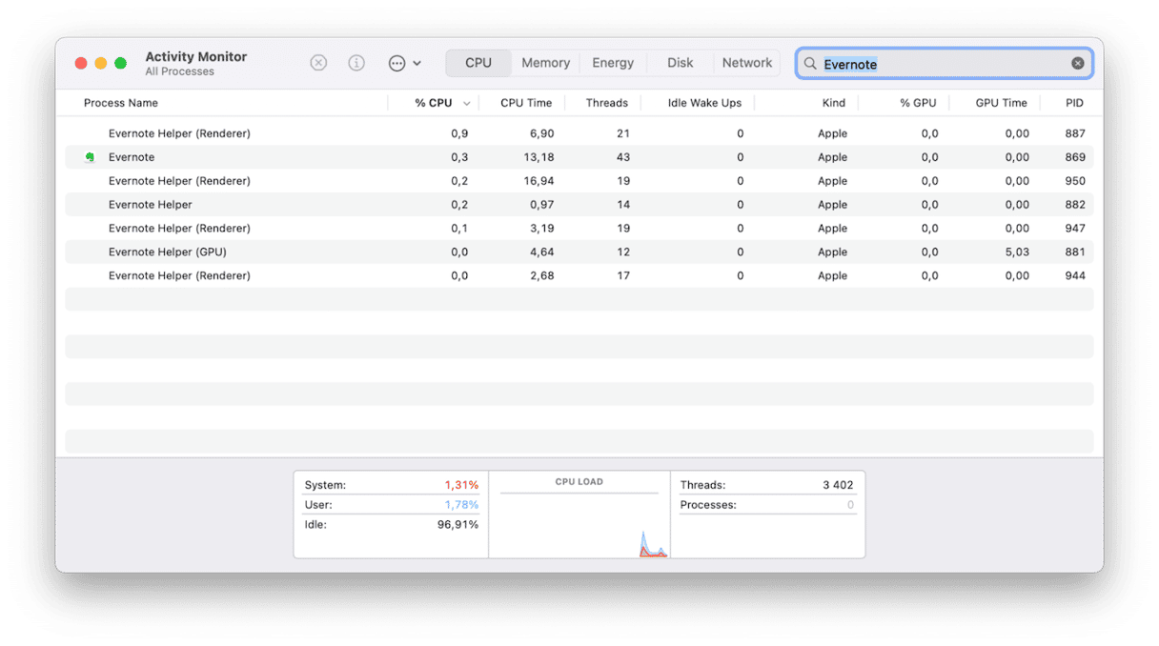Open the Disk tab

(680, 63)
